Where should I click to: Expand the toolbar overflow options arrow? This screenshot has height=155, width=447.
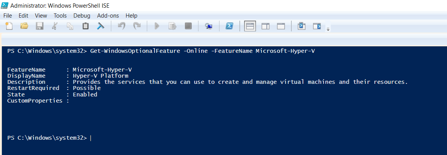click(x=328, y=29)
